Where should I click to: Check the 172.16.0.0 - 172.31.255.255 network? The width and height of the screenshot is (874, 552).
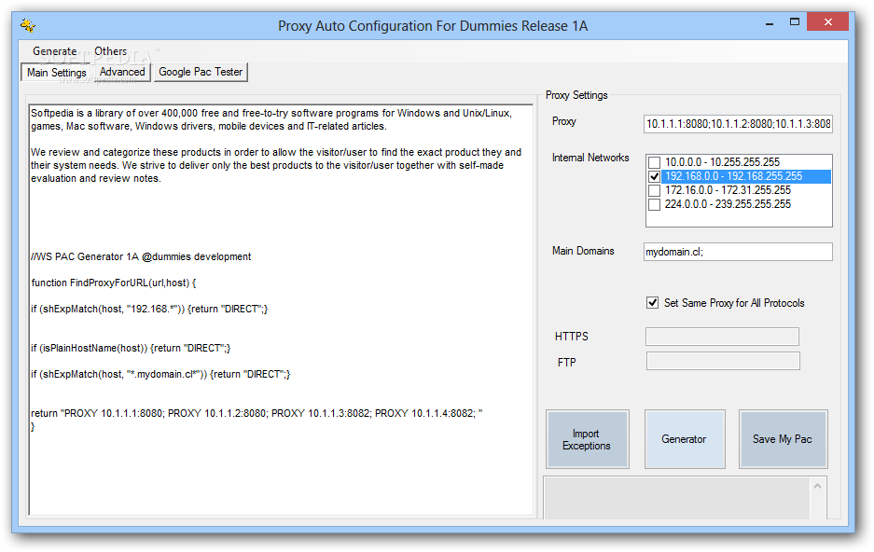tap(655, 190)
